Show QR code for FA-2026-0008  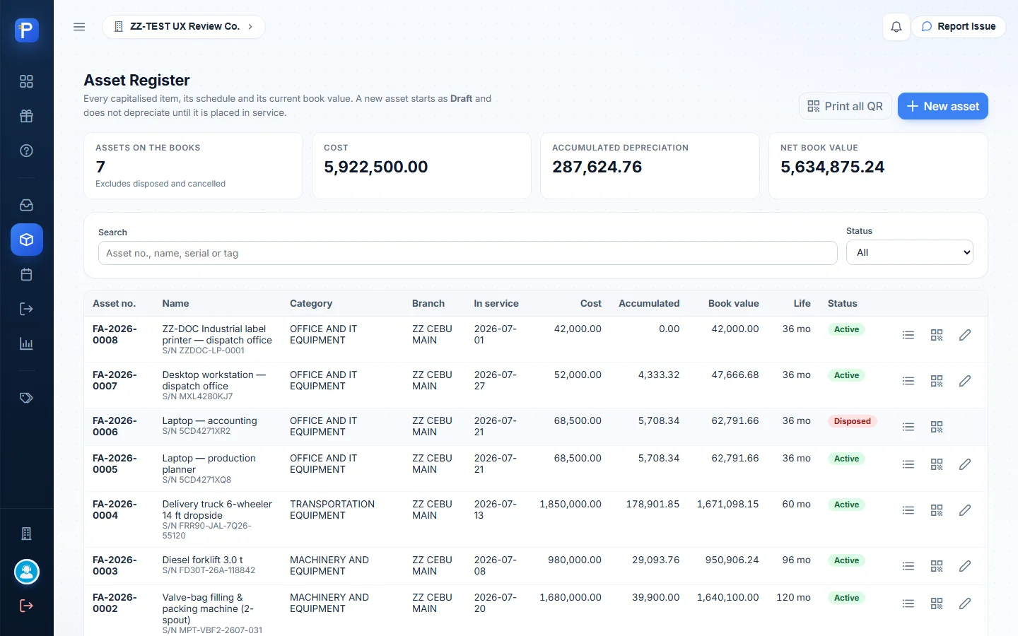937,335
